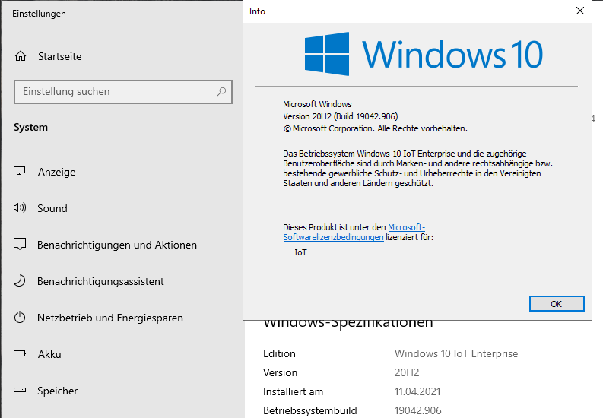Click the Benachrichtigungsassistent moon icon
The image size is (603, 418).
pyautogui.click(x=20, y=281)
